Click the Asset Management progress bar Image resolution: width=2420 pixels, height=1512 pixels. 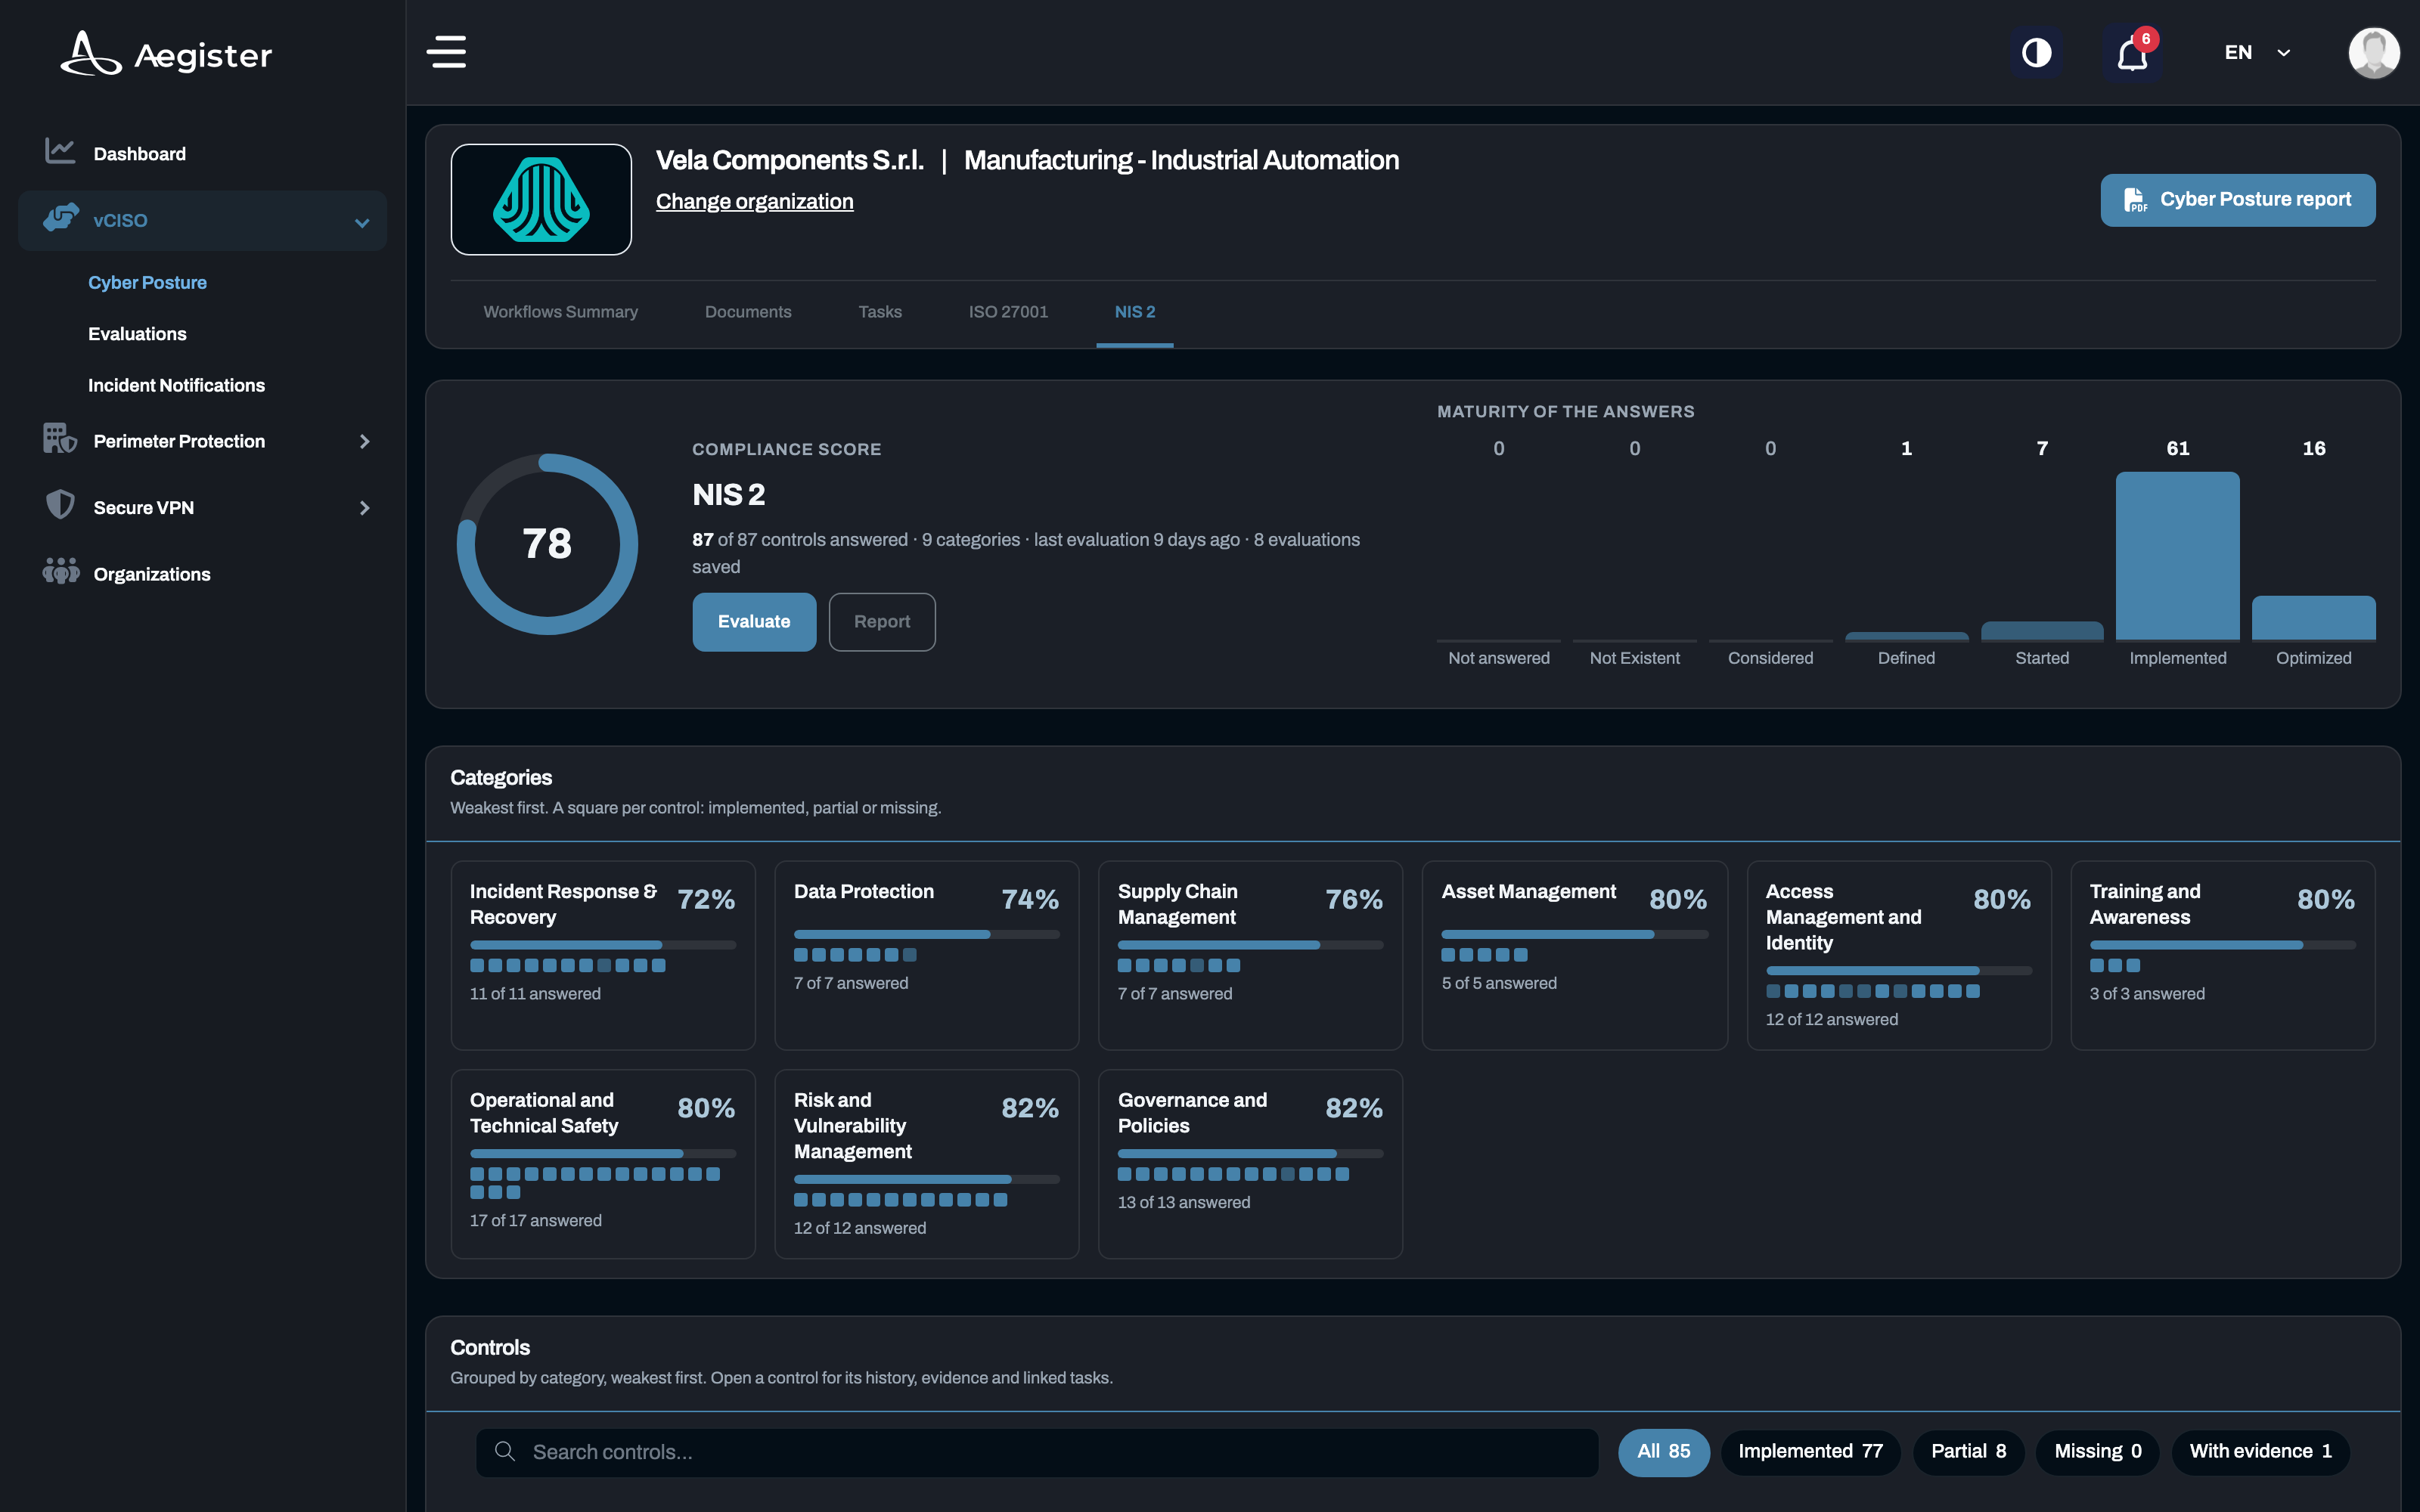click(1574, 934)
